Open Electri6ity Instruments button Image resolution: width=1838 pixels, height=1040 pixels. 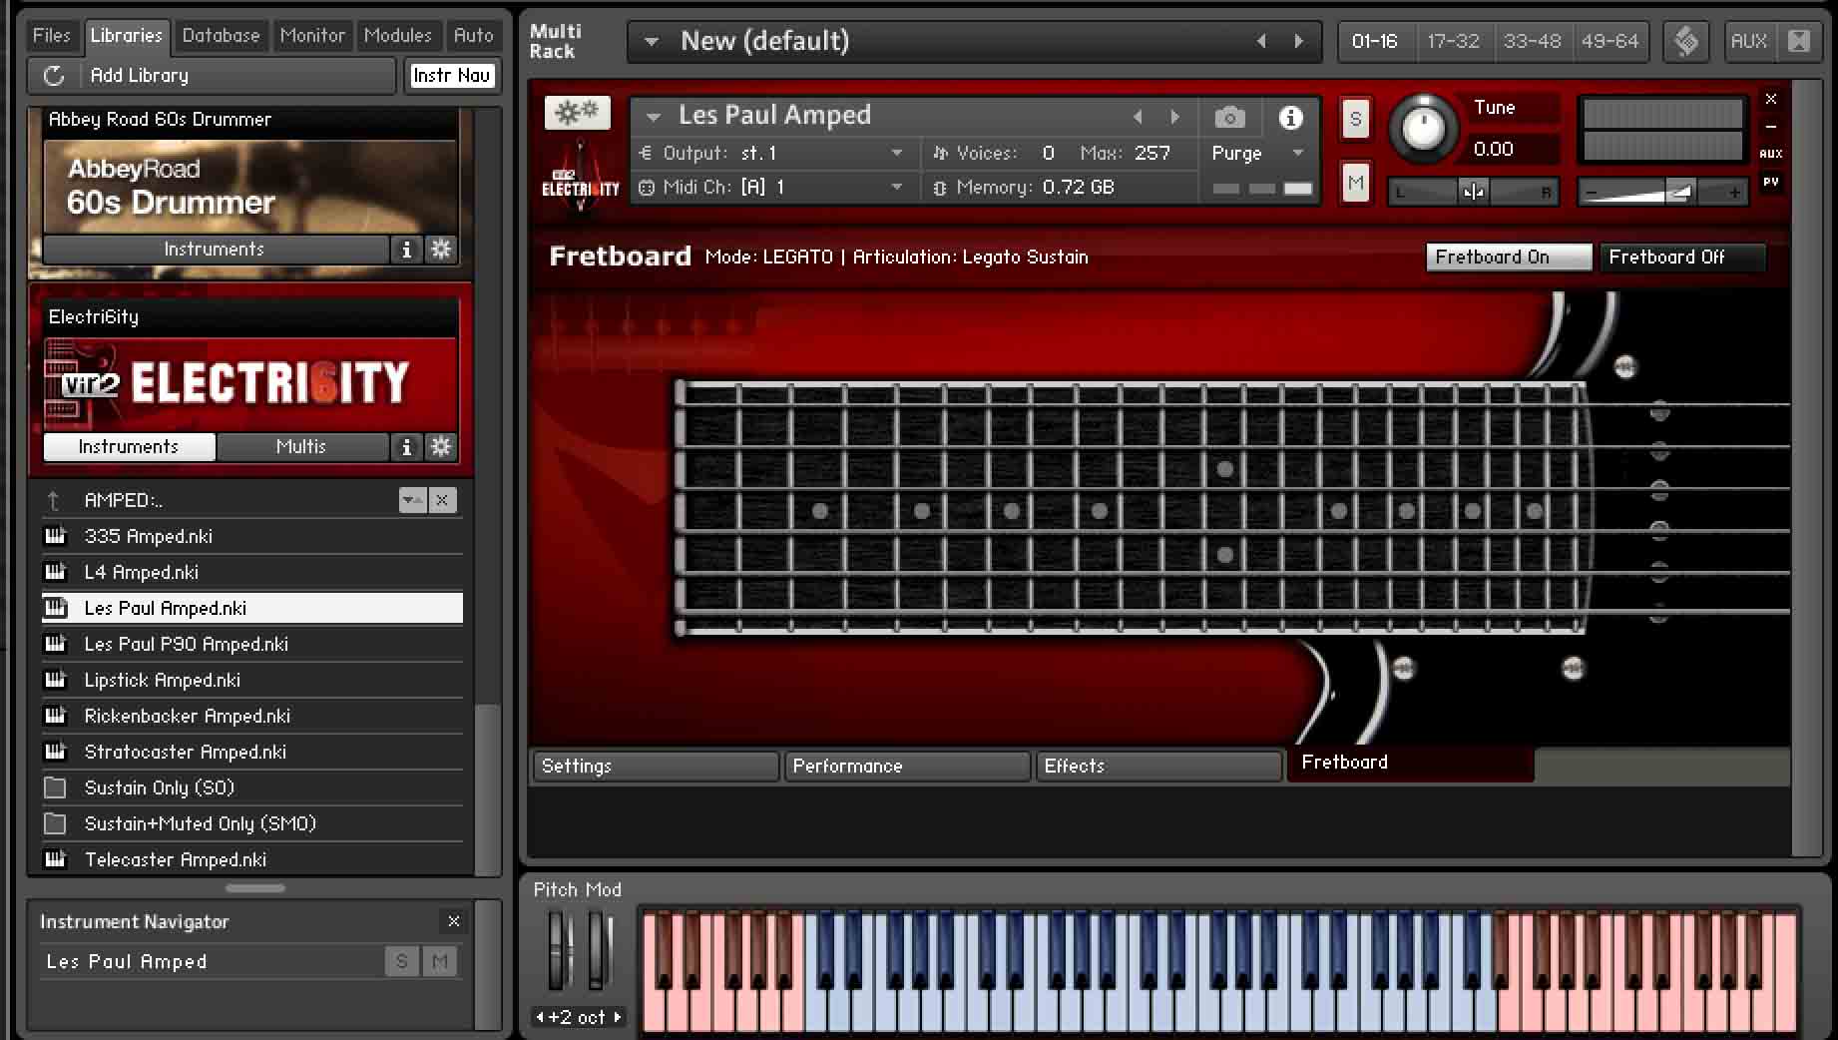[129, 447]
